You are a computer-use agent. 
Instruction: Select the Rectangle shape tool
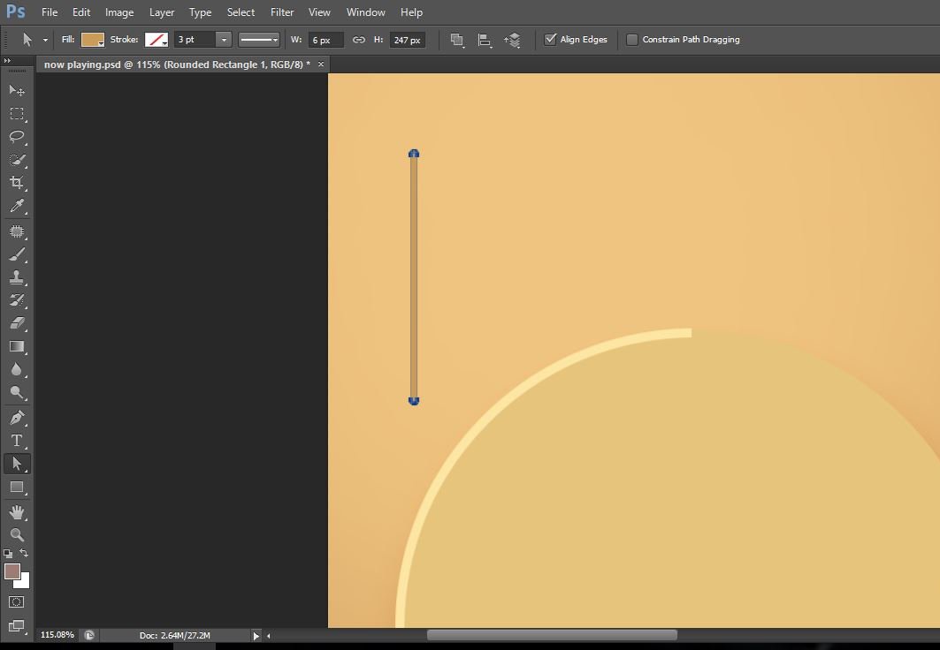17,487
